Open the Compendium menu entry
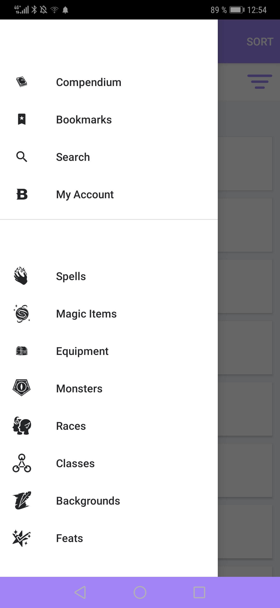 coord(89,82)
